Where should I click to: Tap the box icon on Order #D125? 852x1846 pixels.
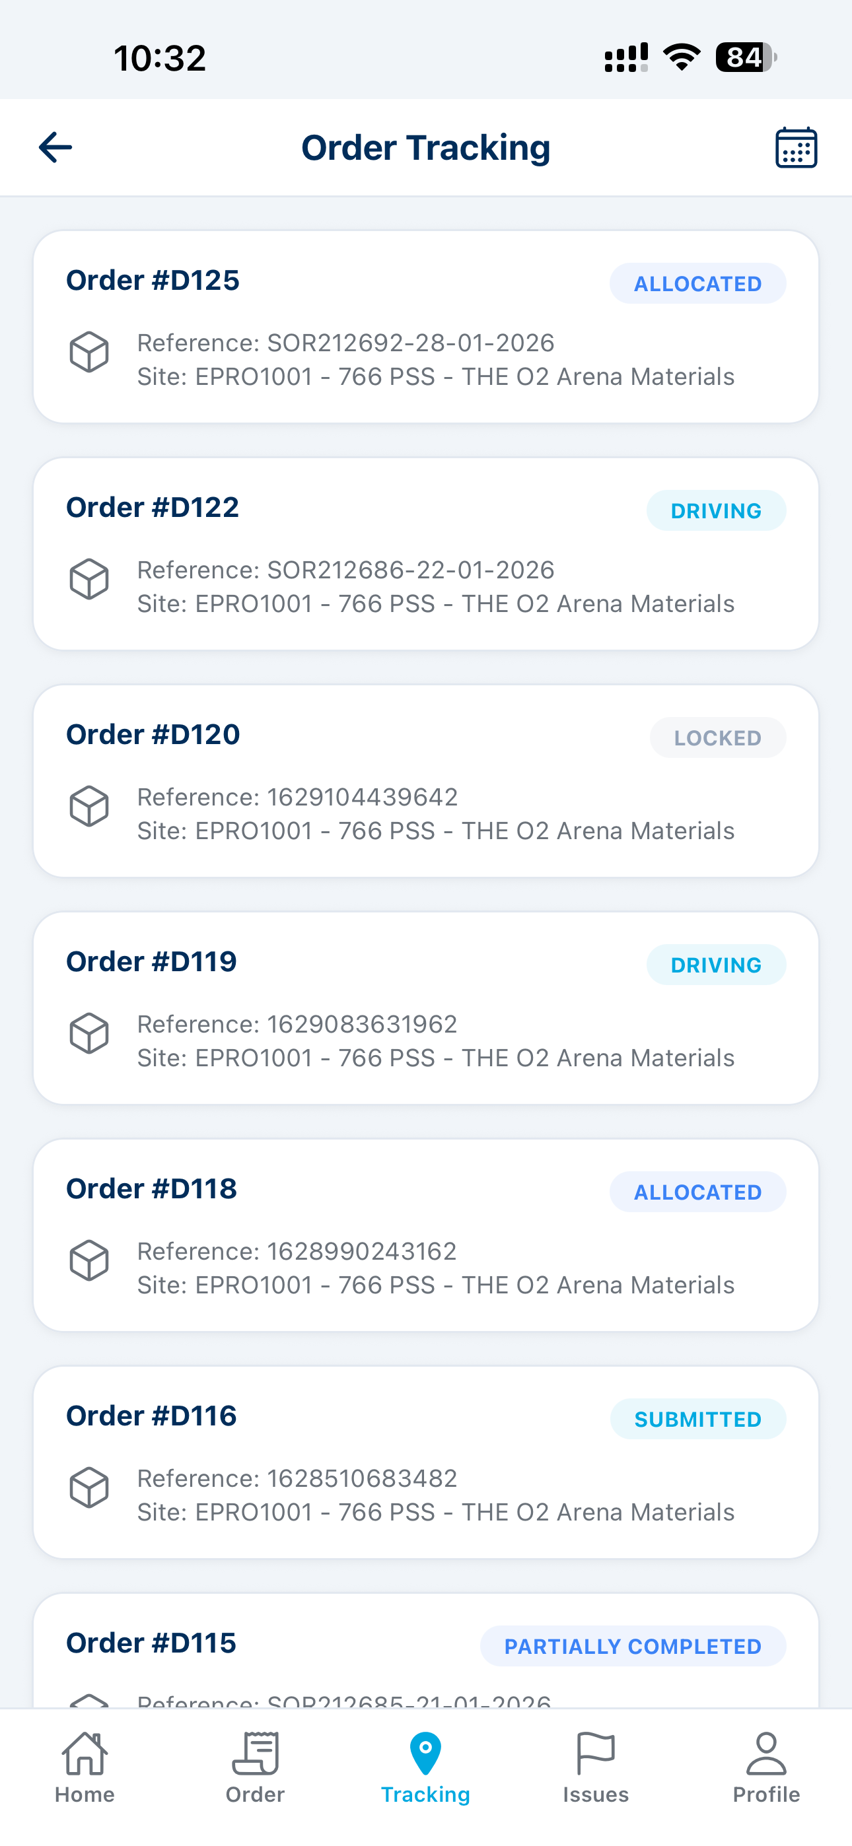pyautogui.click(x=89, y=352)
